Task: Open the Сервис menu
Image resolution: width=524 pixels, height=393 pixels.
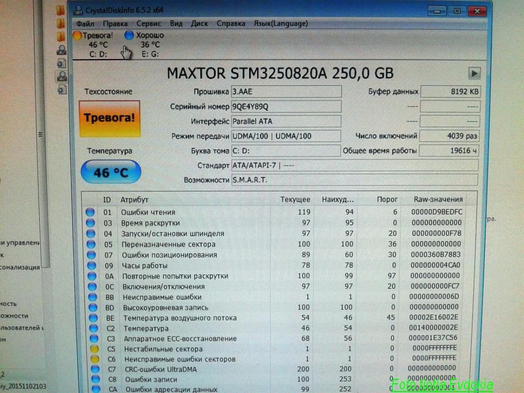Action: 148,24
